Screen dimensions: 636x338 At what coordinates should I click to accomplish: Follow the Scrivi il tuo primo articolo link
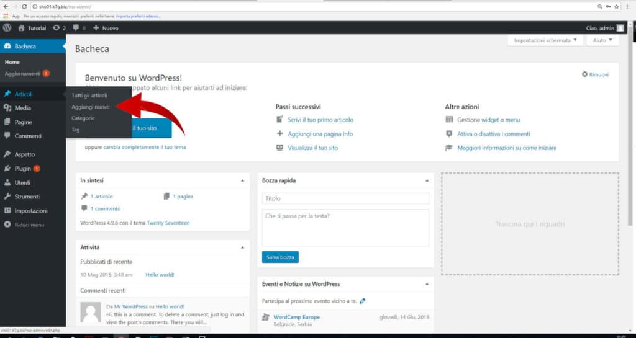[x=320, y=120]
